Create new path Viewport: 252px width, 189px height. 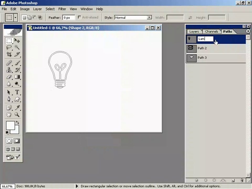(x=233, y=180)
